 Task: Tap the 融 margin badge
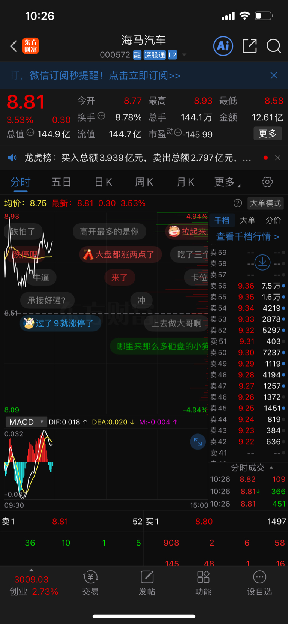[137, 55]
